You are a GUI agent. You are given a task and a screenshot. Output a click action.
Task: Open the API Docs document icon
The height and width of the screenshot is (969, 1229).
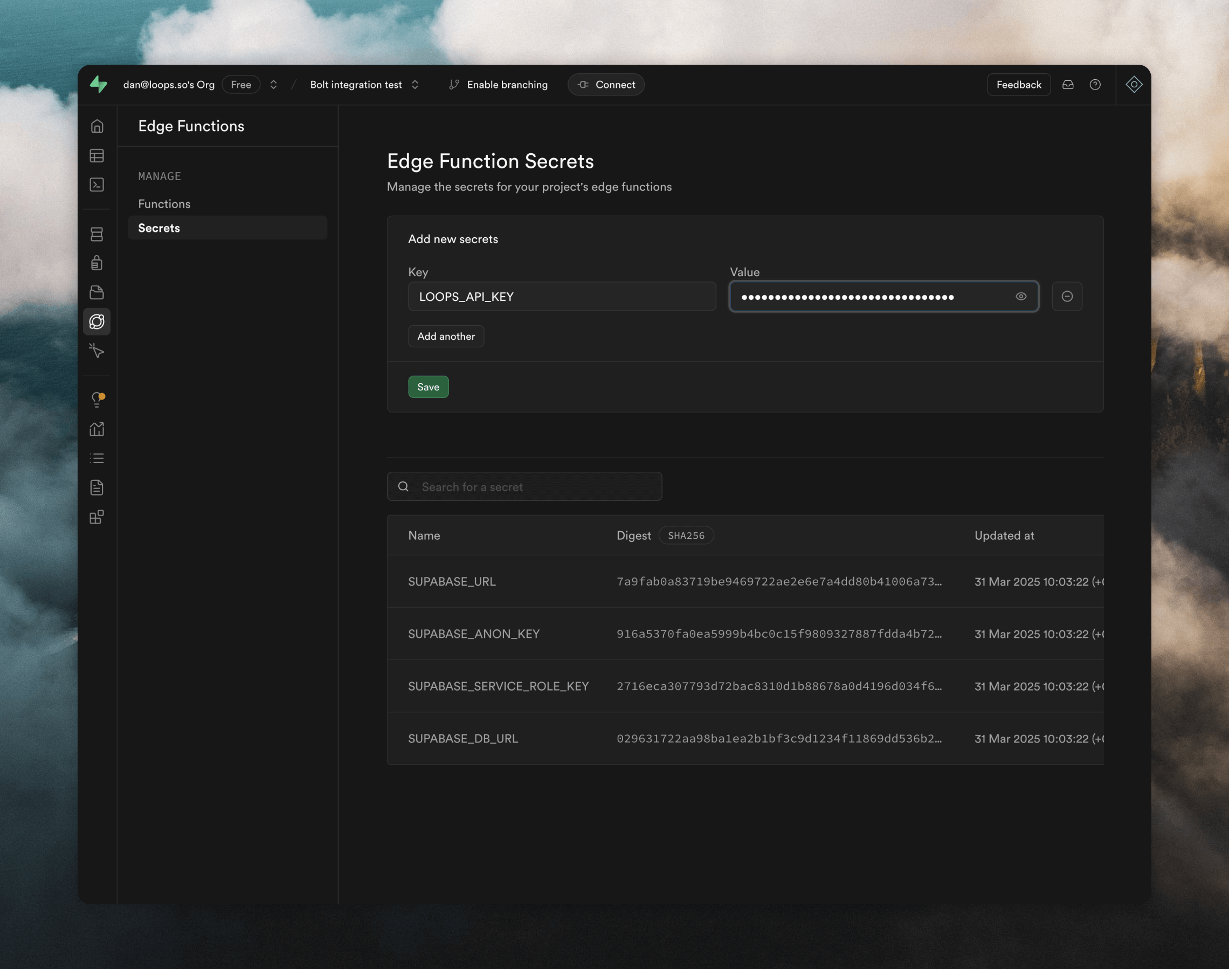point(97,487)
